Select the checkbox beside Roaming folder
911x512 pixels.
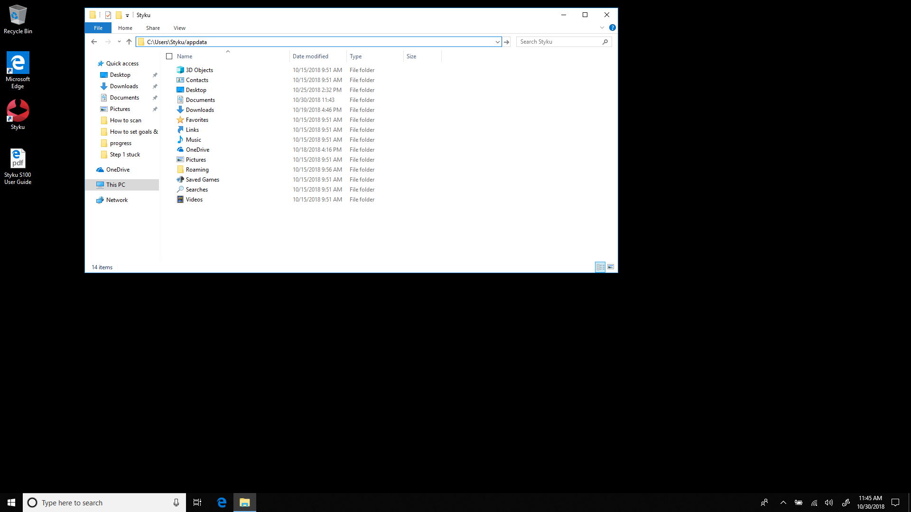click(x=169, y=169)
